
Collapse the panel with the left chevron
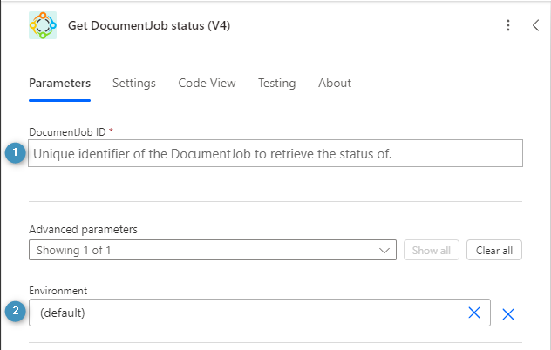click(535, 25)
